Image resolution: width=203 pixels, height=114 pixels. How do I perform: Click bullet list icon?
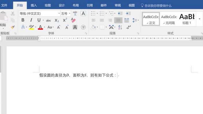(x=93, y=14)
